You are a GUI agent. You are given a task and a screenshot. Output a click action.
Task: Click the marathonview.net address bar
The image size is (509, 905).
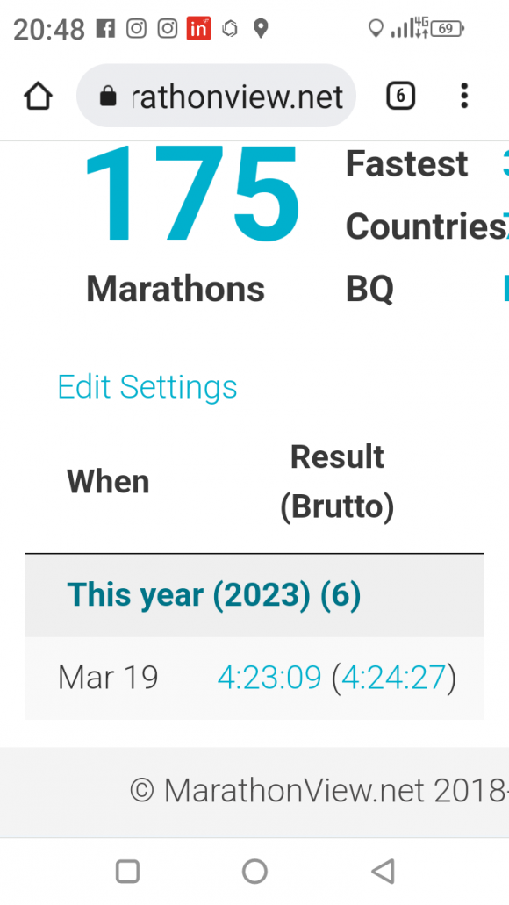coord(217,95)
